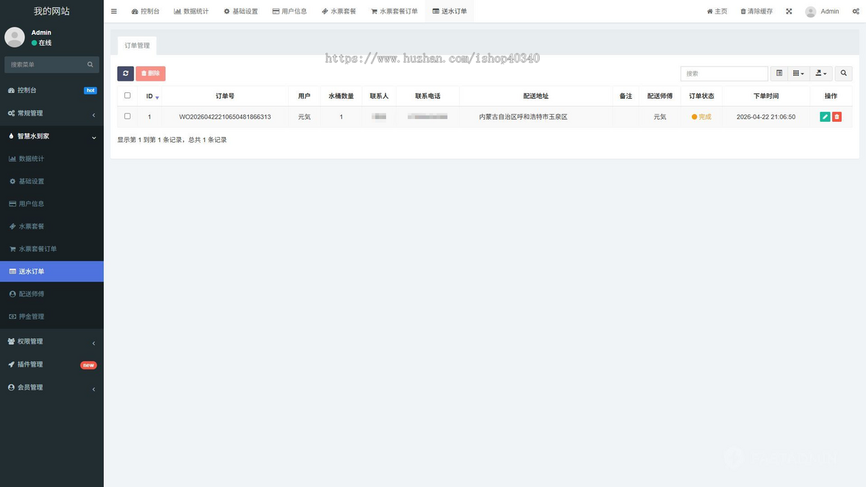Open 数据统计 in the sidebar
Screen dimensions: 866x487
click(52, 159)
